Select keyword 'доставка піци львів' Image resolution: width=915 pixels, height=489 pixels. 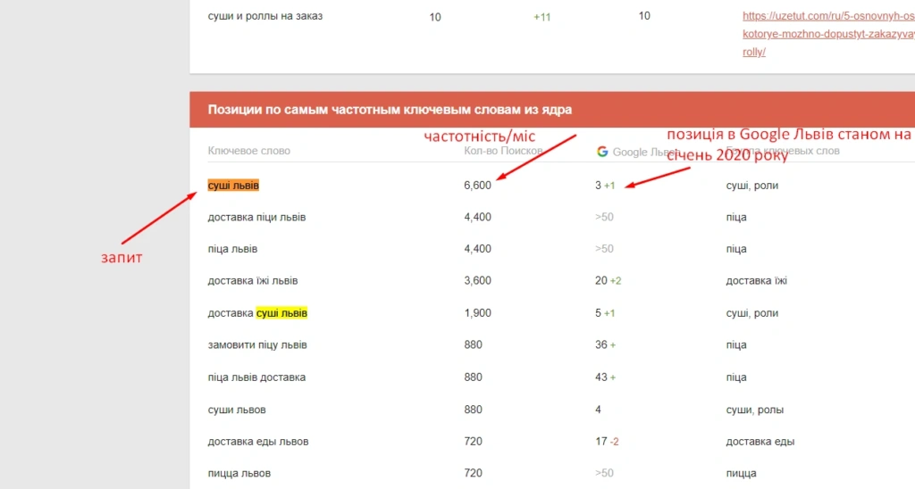coord(256,218)
